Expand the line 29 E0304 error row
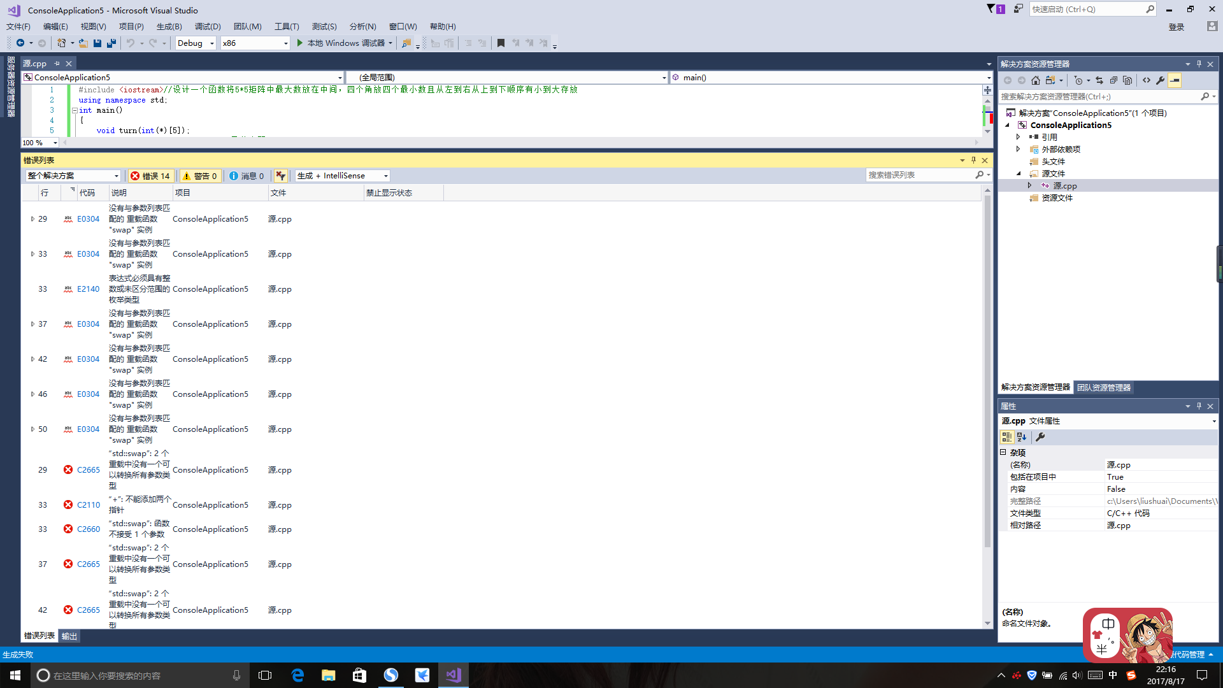This screenshot has width=1223, height=688. (x=32, y=219)
